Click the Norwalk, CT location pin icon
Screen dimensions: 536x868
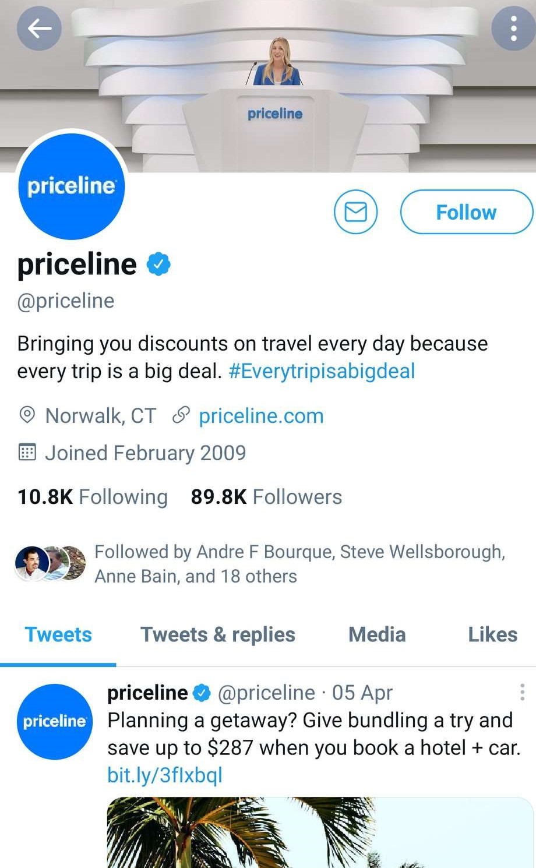pyautogui.click(x=27, y=415)
